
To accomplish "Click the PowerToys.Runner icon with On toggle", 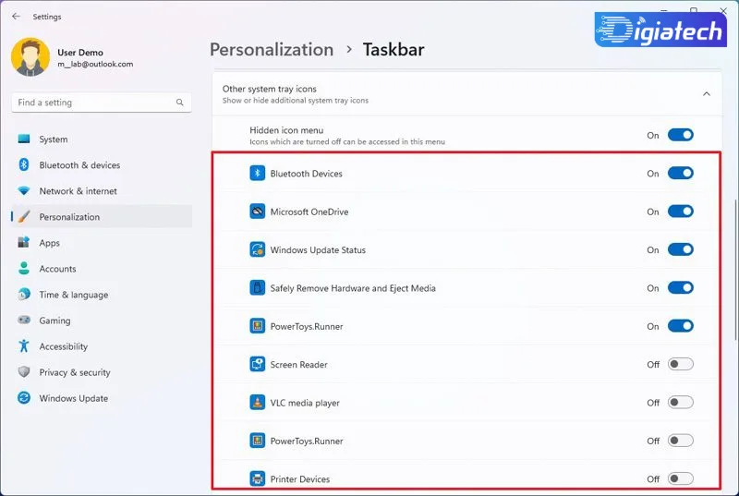I will coord(258,326).
